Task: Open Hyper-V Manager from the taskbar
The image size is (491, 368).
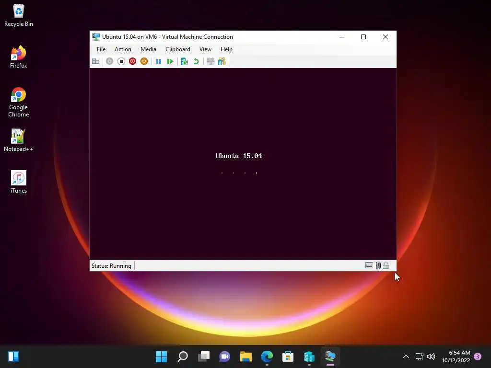Action: tap(309, 356)
